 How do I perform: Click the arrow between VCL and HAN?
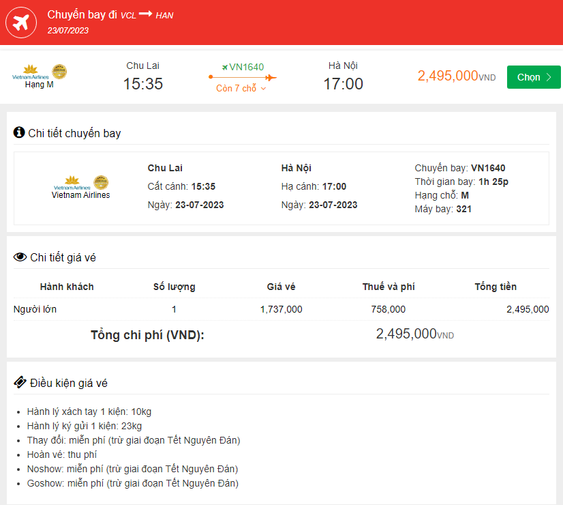point(146,14)
